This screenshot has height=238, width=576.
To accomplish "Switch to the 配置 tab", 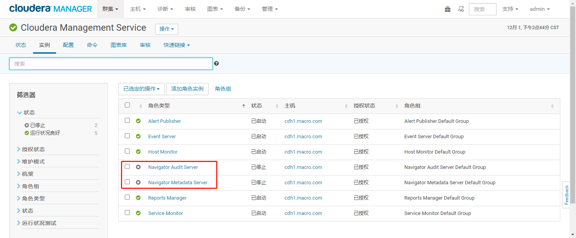I will coord(68,45).
